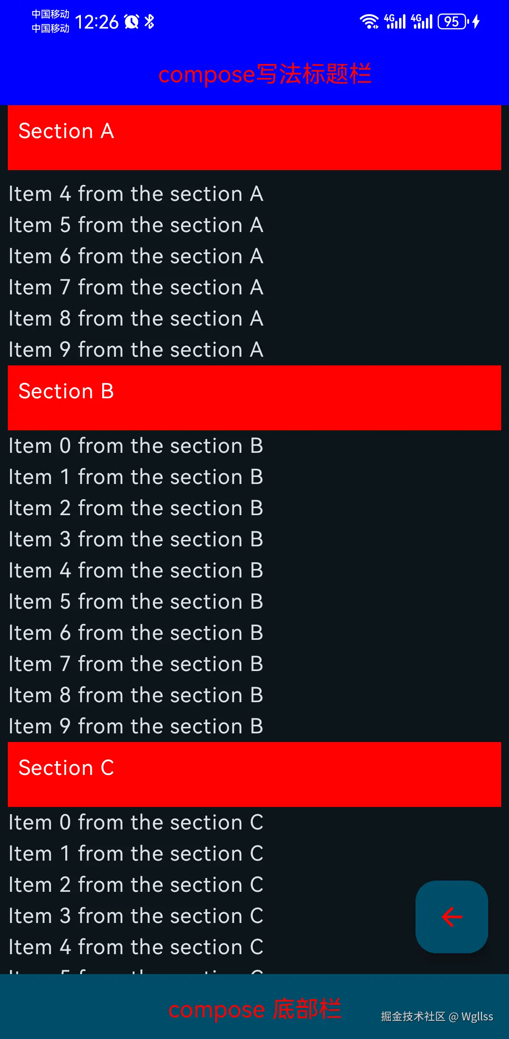
Task: Tap the battery level indicator
Action: [452, 21]
